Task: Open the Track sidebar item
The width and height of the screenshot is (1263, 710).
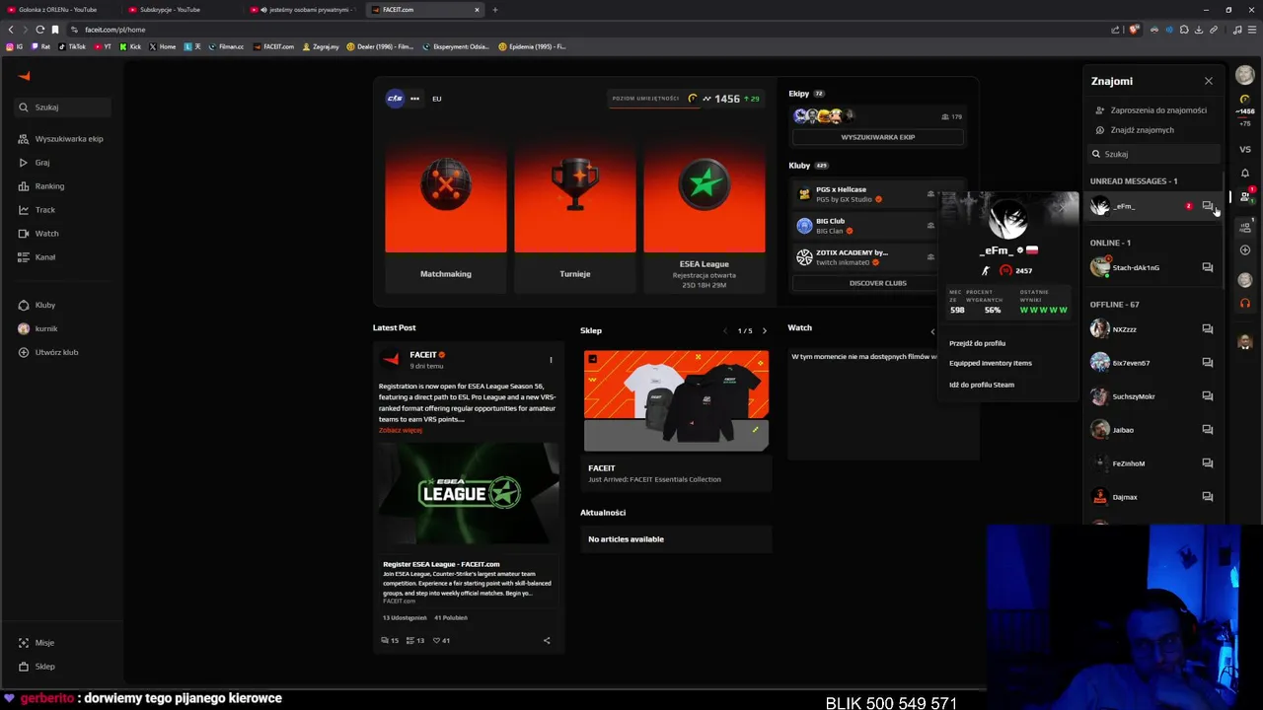Action: click(x=37, y=210)
